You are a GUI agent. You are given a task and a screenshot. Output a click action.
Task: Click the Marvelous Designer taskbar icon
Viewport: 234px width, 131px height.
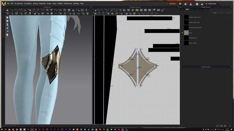pos(32,130)
